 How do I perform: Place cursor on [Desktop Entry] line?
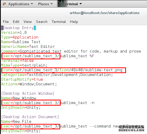click(x=19, y=28)
